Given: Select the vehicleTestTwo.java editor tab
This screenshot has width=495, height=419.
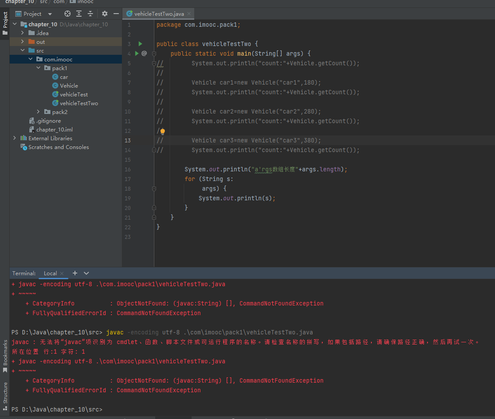Looking at the screenshot, I should pos(159,14).
